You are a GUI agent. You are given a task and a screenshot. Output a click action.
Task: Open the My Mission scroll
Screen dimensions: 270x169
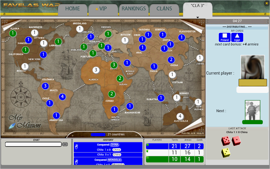25,122
